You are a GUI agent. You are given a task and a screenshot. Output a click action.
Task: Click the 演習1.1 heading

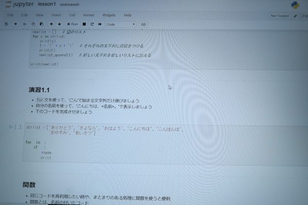pos(39,90)
